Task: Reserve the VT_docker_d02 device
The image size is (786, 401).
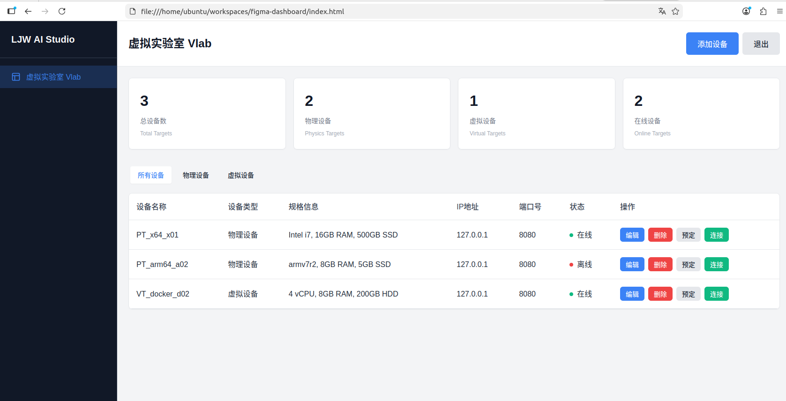Action: pos(688,294)
